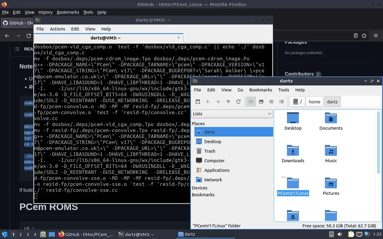The image size is (383, 239).
Task: Open terminal Help menu
Action: point(106,29)
